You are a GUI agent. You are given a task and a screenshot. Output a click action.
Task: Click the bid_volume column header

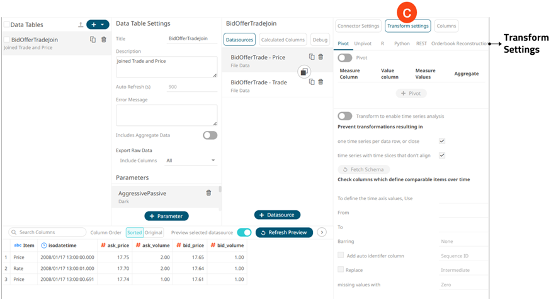227,245
